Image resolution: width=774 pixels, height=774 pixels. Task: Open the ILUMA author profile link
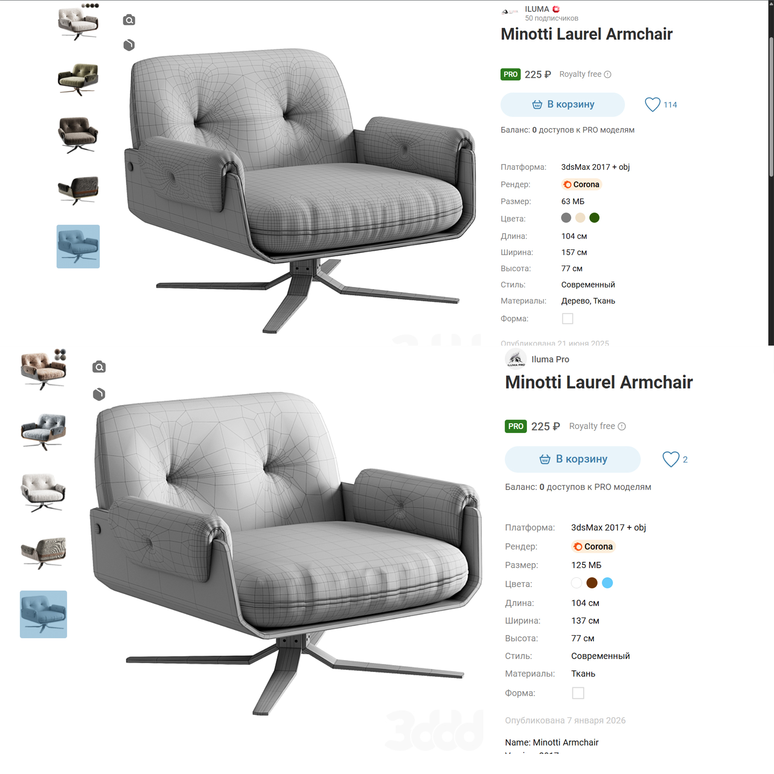[537, 9]
